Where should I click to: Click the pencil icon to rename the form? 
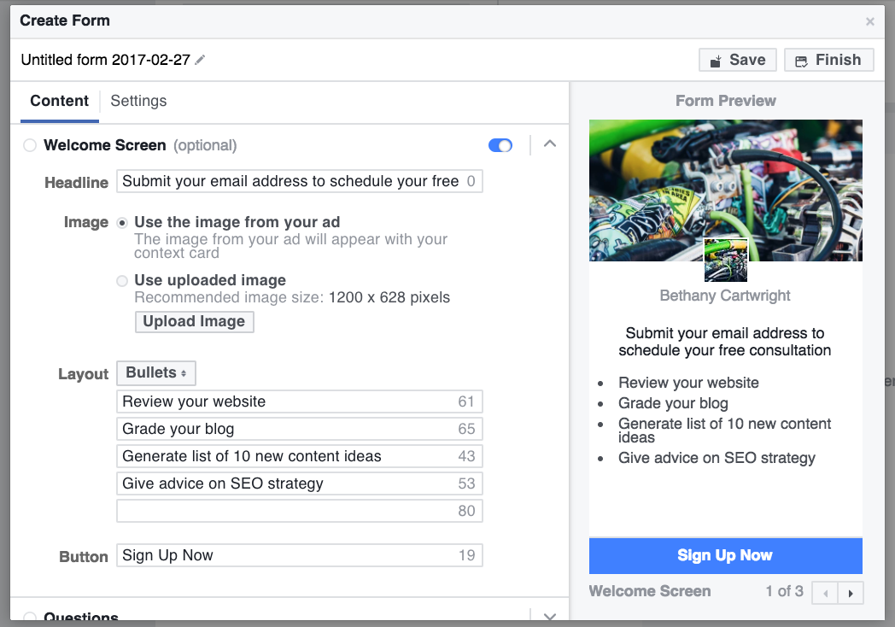click(x=200, y=60)
